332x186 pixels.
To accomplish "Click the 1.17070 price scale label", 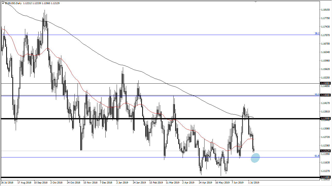I will (326, 35).
